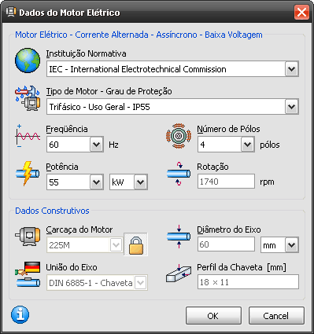The height and width of the screenshot is (334, 314).
Task: Open the Instituição Normativa dropdown
Action: (292, 69)
